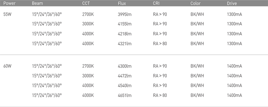Viewport: 268px width, 107px height.
Task: Click the 4321lm flux value
Action: click(x=125, y=44)
